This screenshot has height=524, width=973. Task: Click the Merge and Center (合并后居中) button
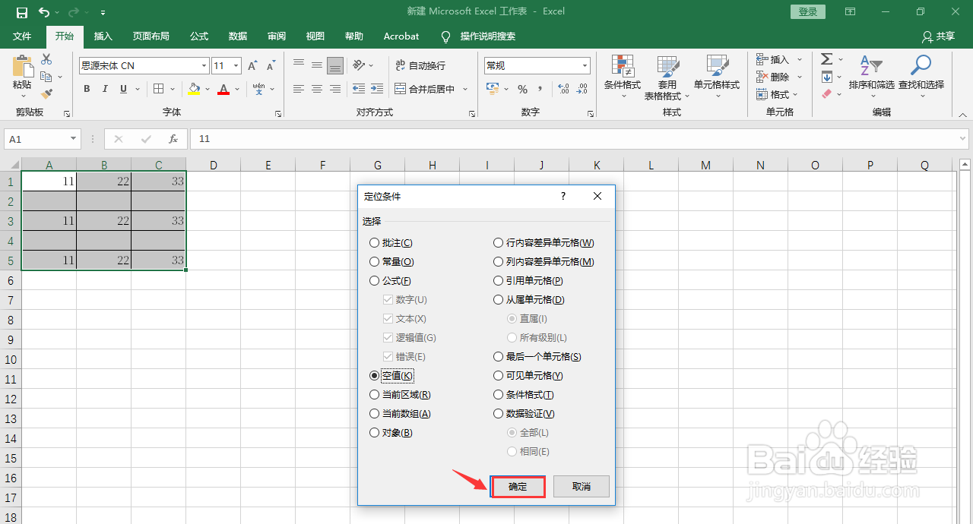pyautogui.click(x=425, y=89)
